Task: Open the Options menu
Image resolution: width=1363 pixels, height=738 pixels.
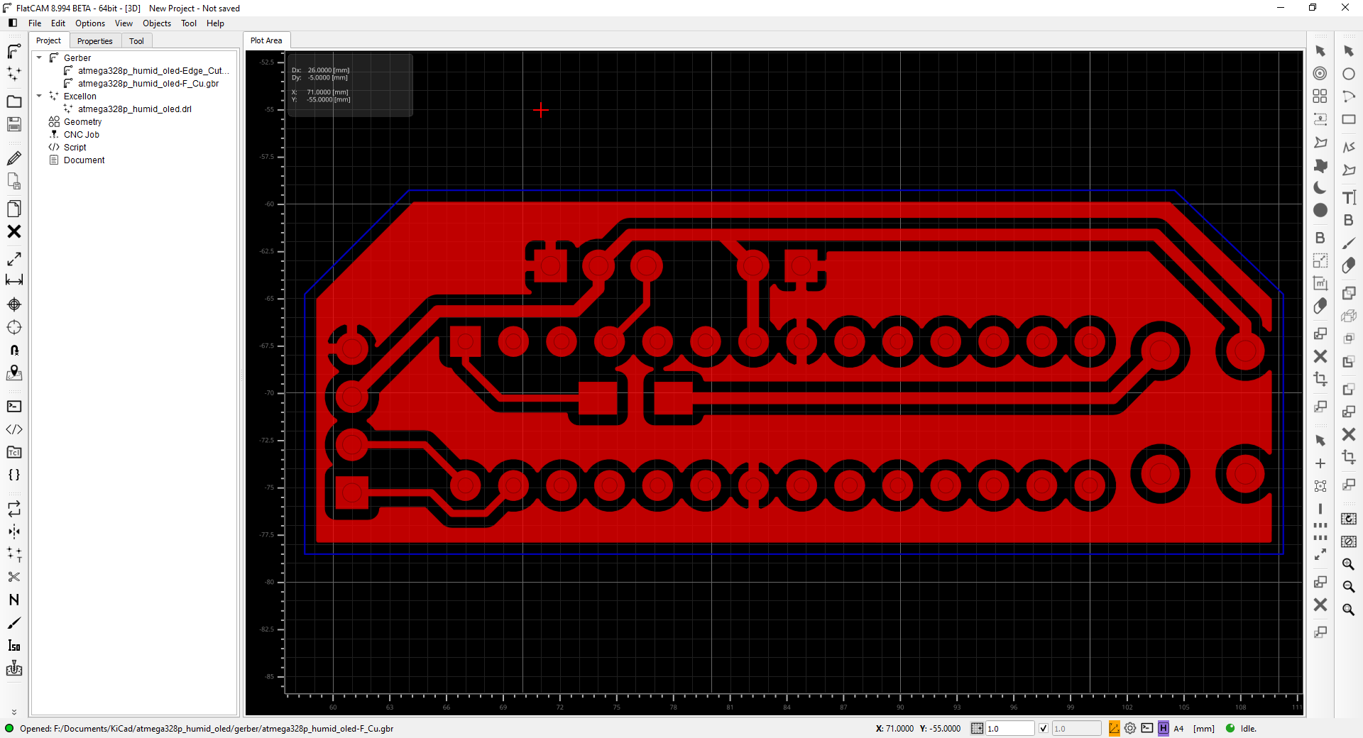Action: click(x=90, y=23)
